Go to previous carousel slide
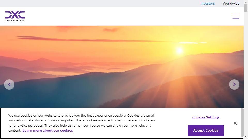 pyautogui.click(x=9, y=84)
